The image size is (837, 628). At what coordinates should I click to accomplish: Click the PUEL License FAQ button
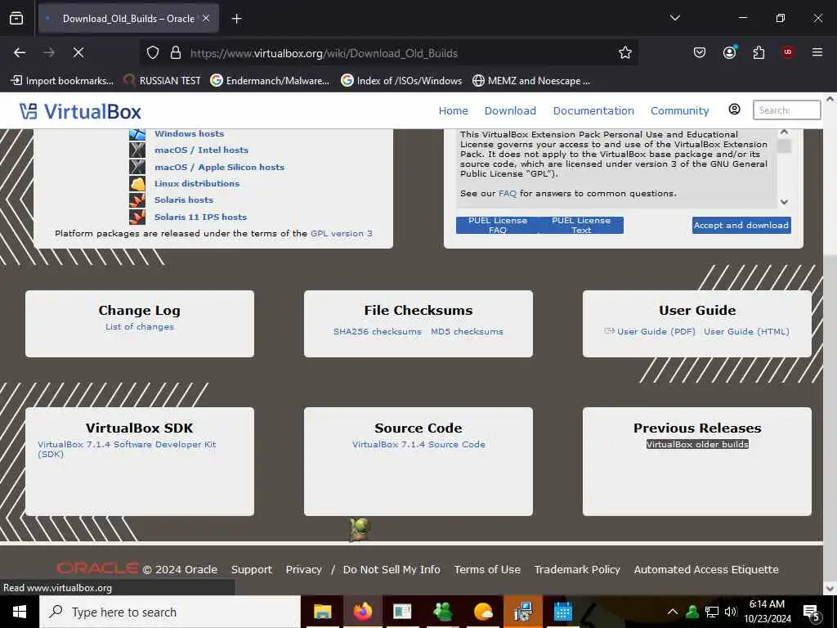click(498, 226)
